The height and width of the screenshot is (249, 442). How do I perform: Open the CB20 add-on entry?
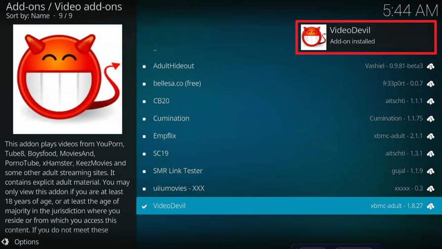point(289,101)
